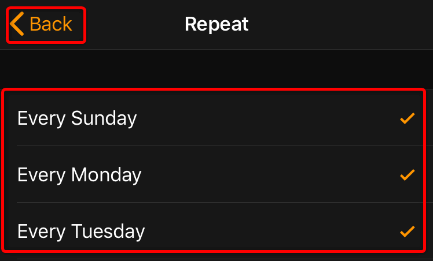Click the word Tuesday in the third row
Viewport: 433px width, 261px height.
[108, 231]
